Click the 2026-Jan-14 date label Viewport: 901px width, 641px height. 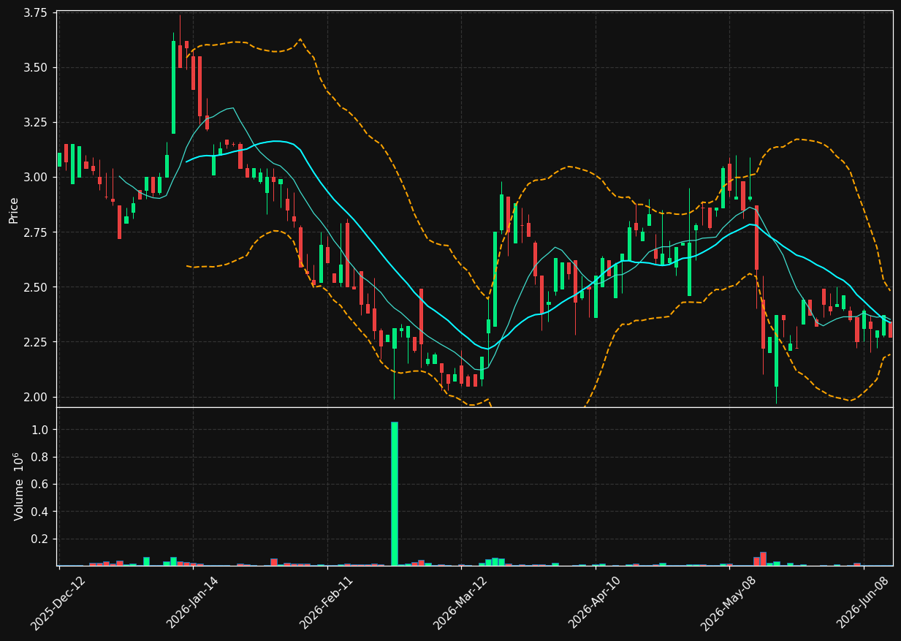(192, 603)
